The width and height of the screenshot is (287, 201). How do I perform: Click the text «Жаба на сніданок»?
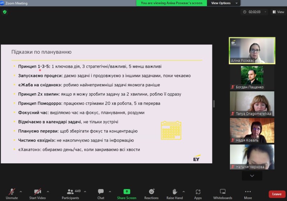tap(40, 85)
